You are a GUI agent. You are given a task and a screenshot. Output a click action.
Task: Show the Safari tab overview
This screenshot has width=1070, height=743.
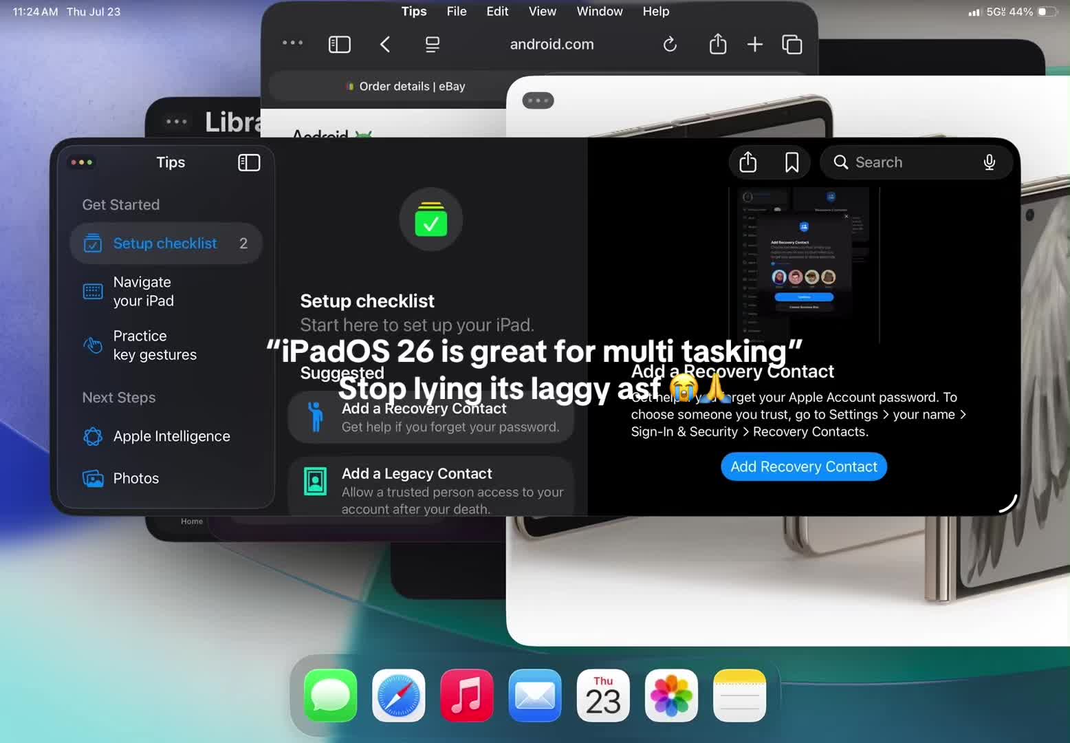point(792,45)
